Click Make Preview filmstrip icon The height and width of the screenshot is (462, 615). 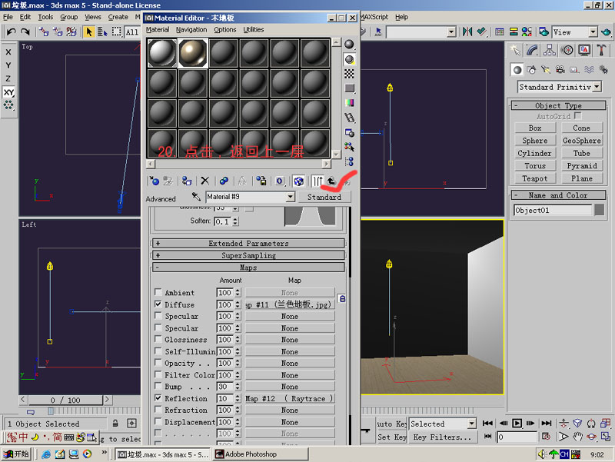[x=349, y=118]
